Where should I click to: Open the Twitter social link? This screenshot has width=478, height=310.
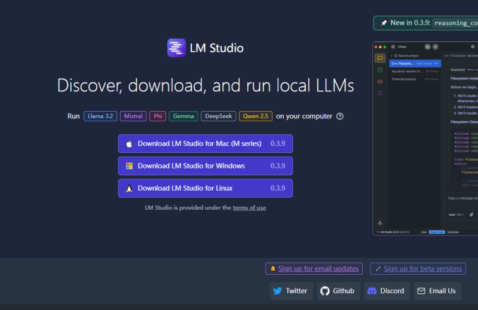(x=291, y=291)
